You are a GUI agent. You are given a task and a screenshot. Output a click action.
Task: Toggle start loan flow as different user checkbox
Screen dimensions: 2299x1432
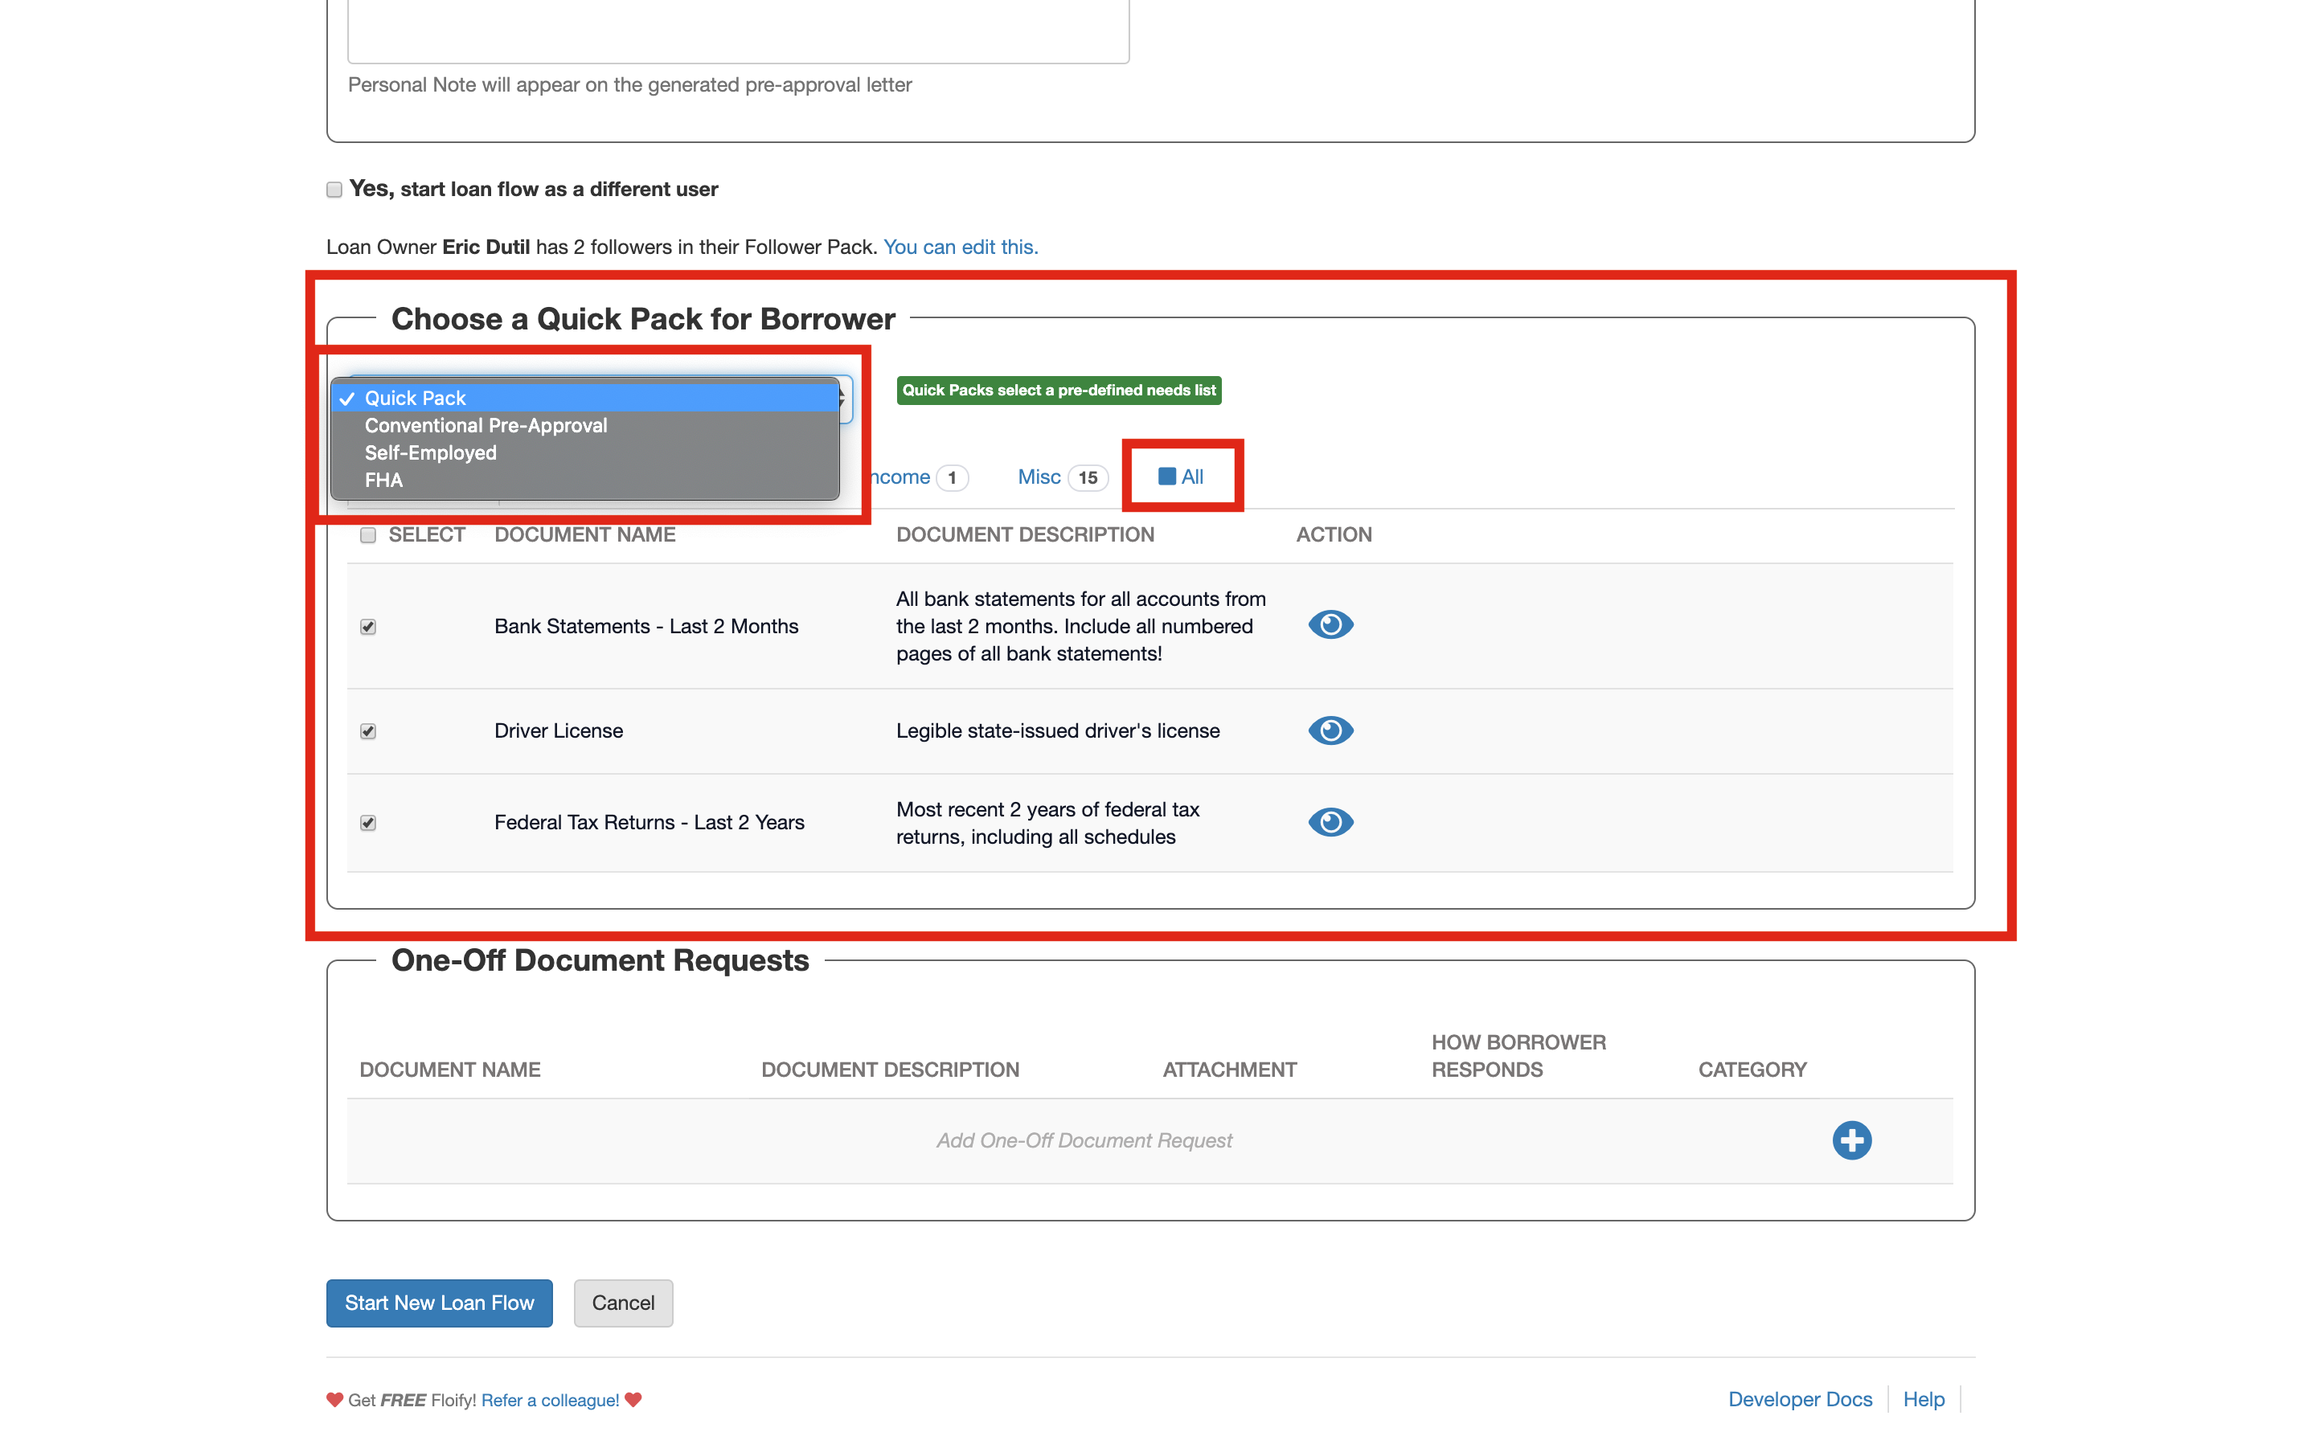[x=334, y=190]
